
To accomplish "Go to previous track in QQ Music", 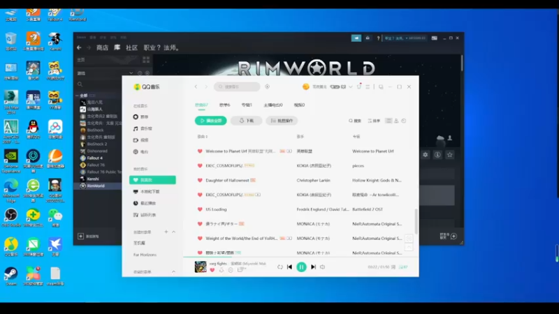I will (289, 267).
